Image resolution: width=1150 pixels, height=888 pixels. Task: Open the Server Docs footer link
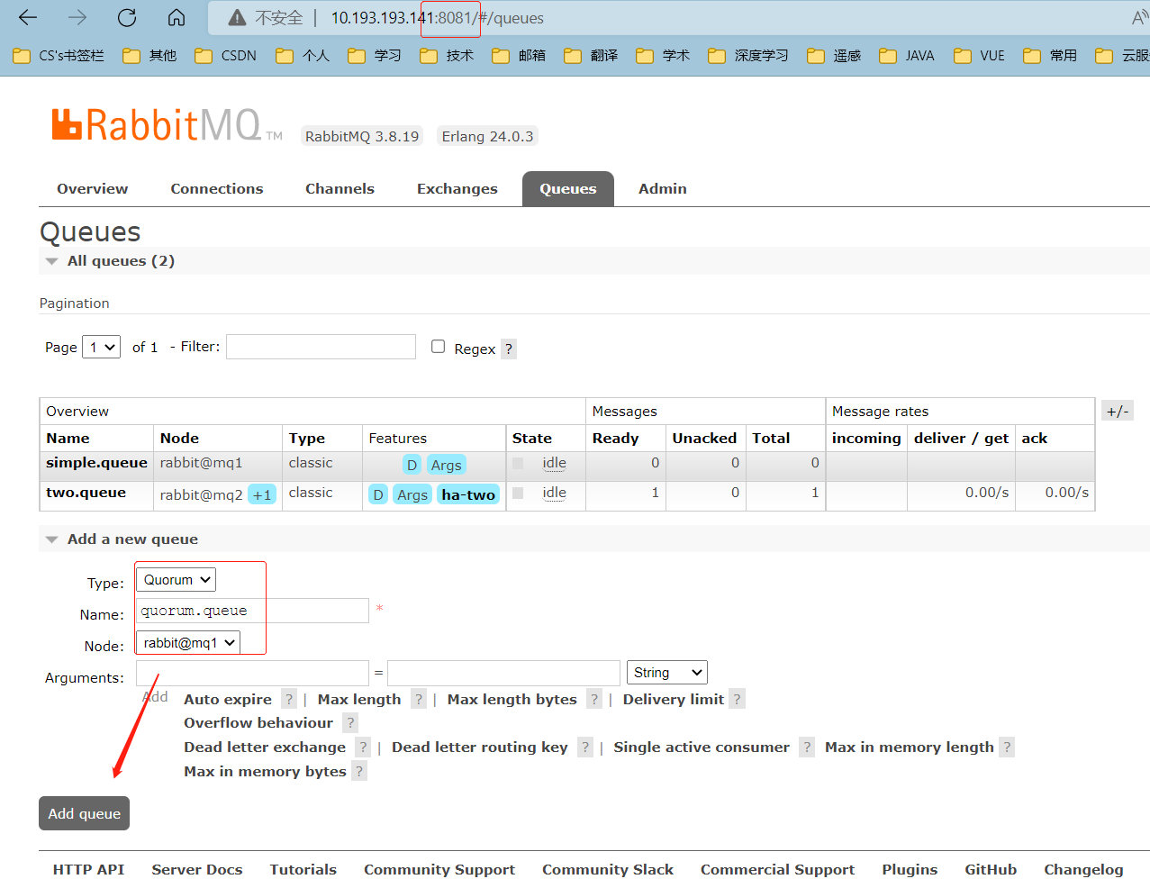click(x=197, y=869)
